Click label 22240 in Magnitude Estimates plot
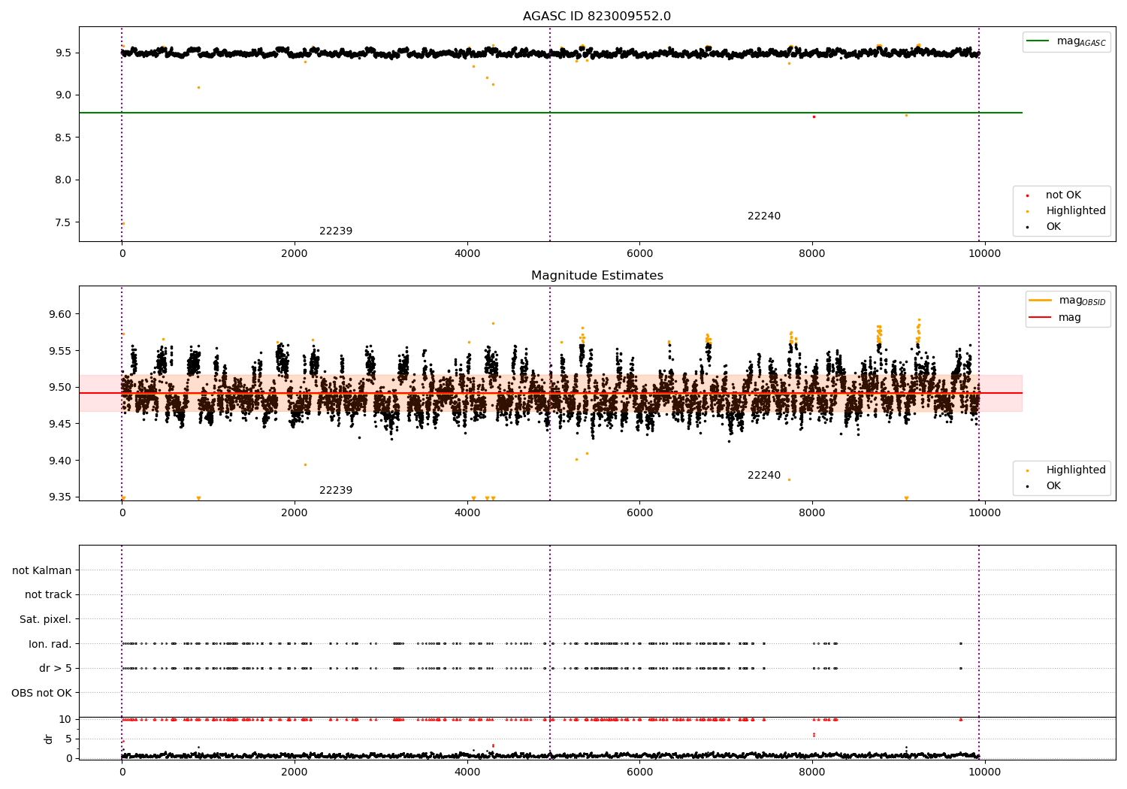Image resolution: width=1127 pixels, height=789 pixels. pyautogui.click(x=764, y=476)
